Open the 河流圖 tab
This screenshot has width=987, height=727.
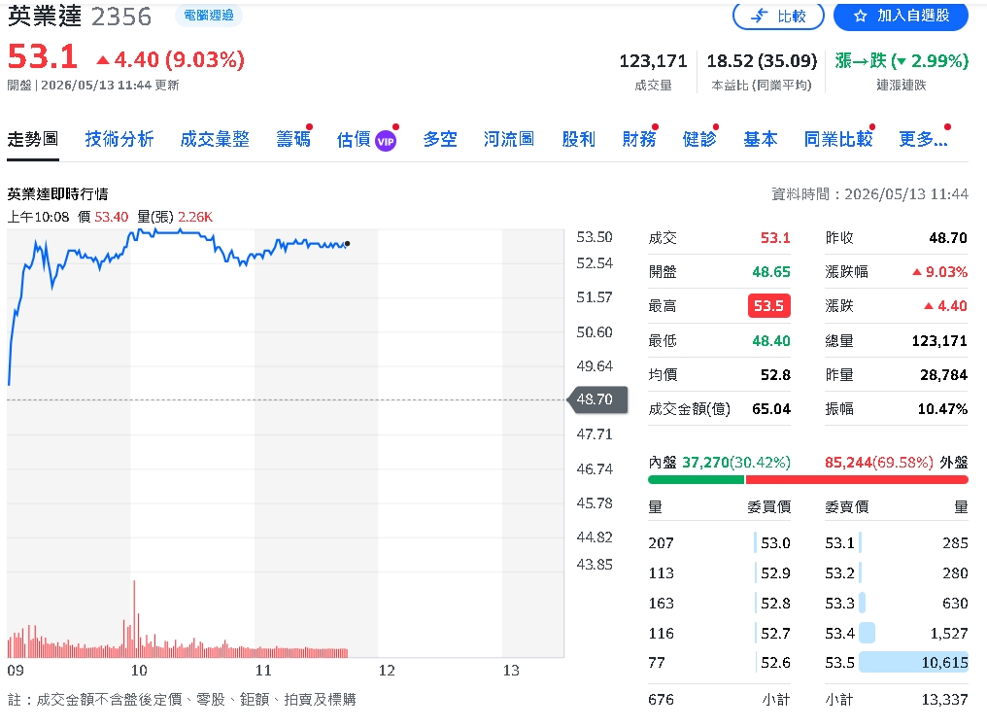coord(509,139)
